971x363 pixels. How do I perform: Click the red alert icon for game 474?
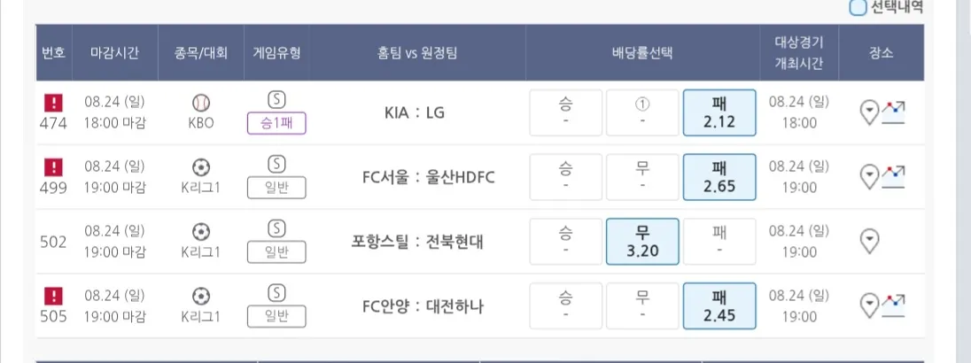point(53,103)
